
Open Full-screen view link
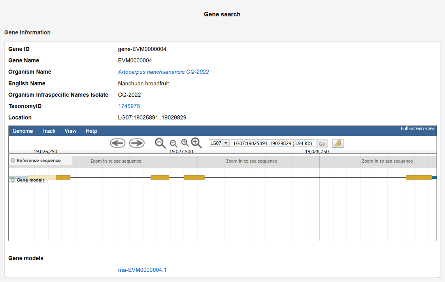click(417, 129)
